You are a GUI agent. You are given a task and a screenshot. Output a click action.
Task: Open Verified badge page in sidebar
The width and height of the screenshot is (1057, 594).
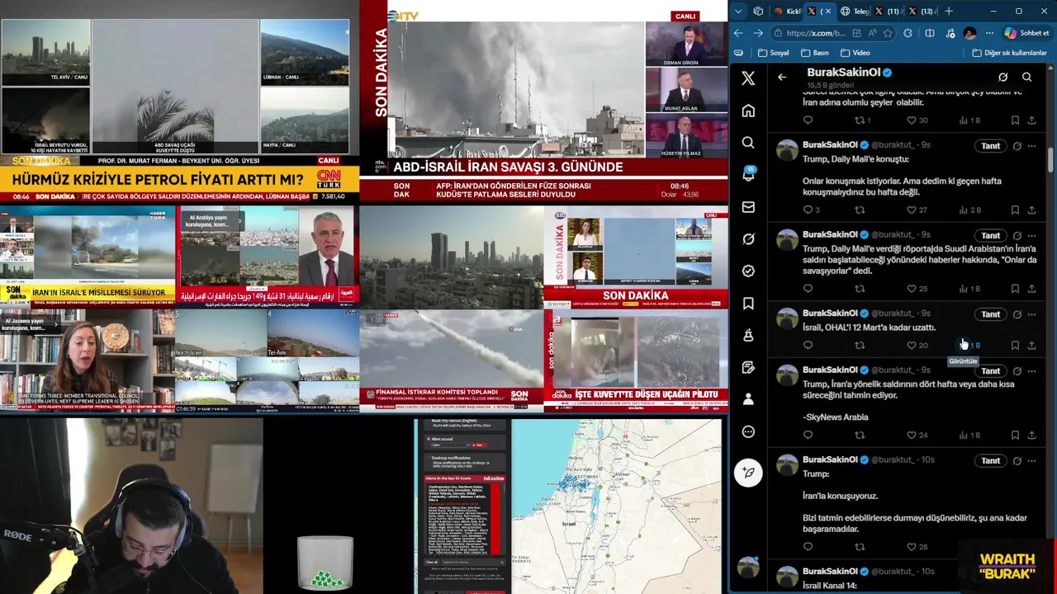(748, 271)
